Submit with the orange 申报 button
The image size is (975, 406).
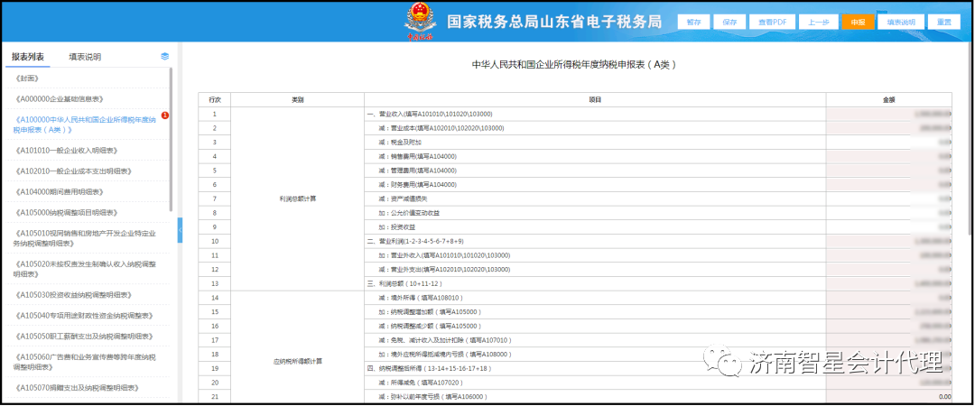(x=859, y=22)
